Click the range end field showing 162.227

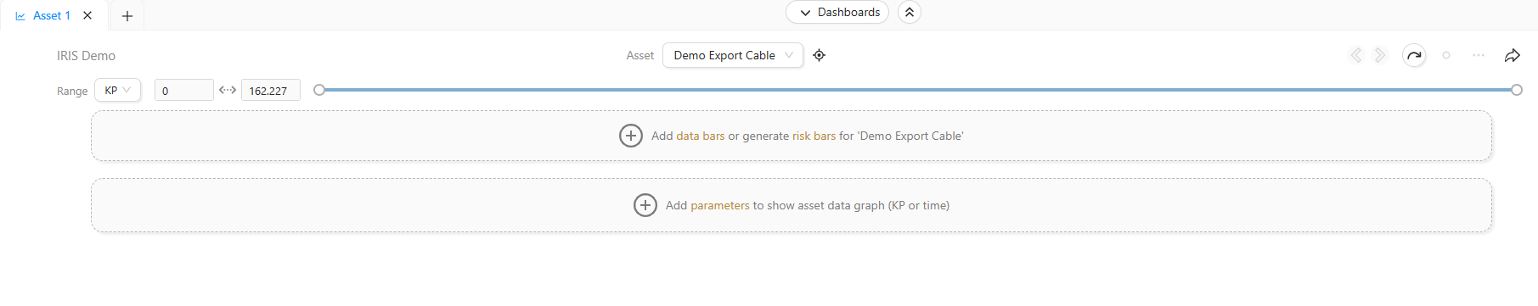click(x=271, y=90)
